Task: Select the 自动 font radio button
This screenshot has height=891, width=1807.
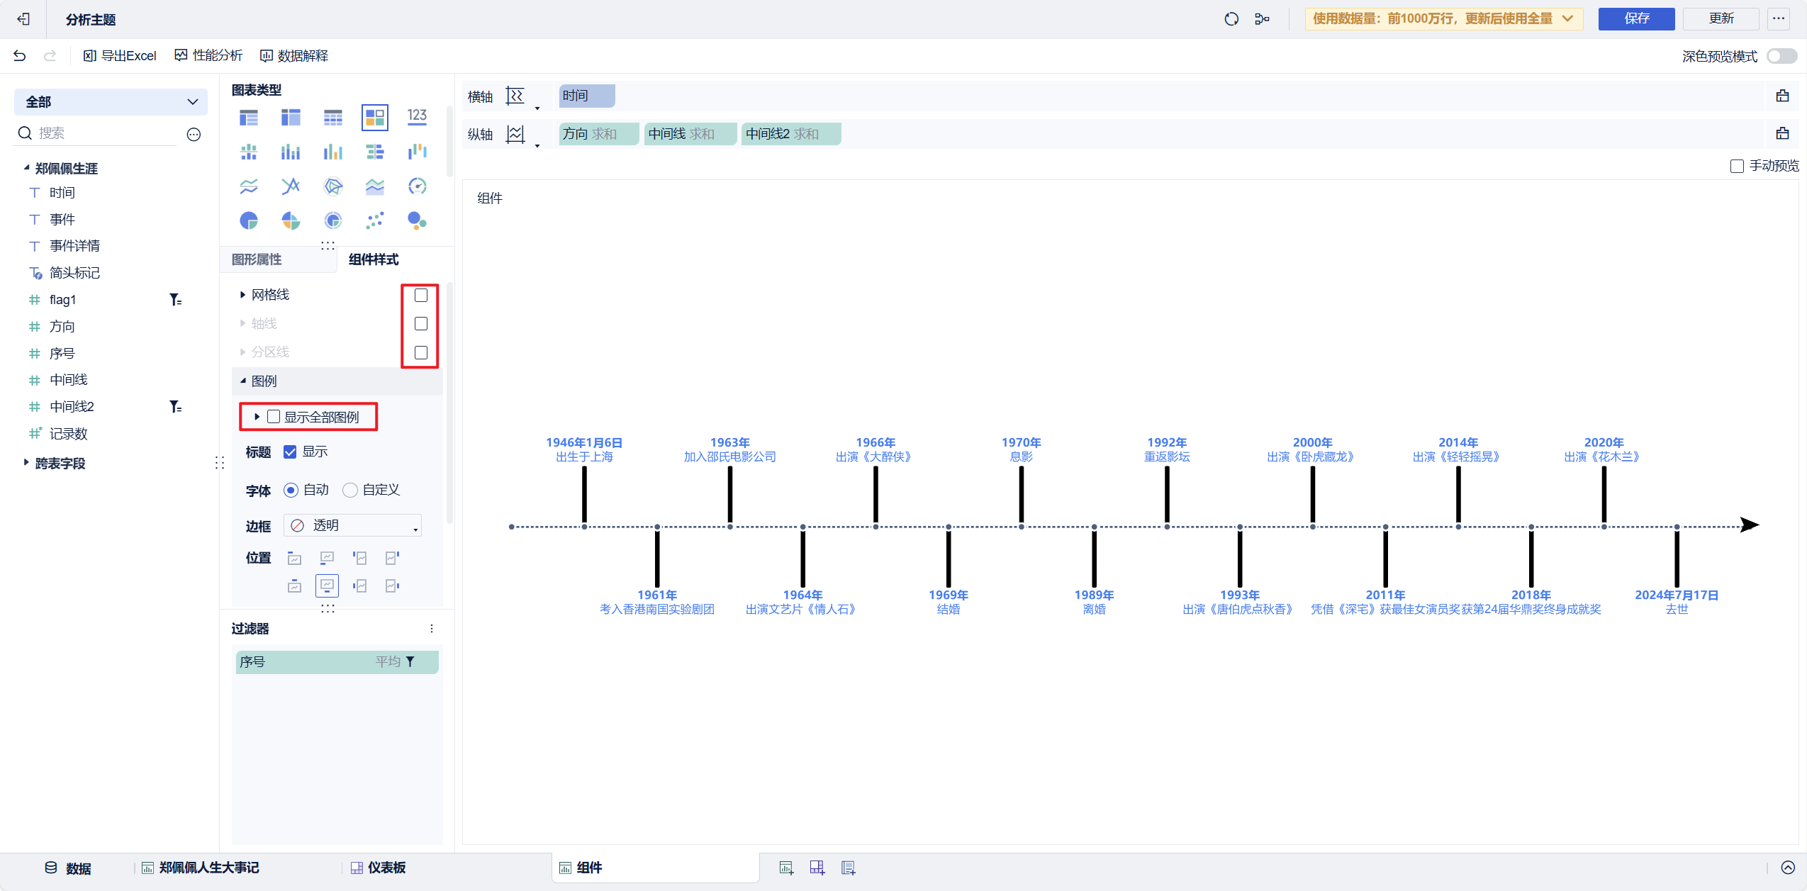Action: point(291,490)
